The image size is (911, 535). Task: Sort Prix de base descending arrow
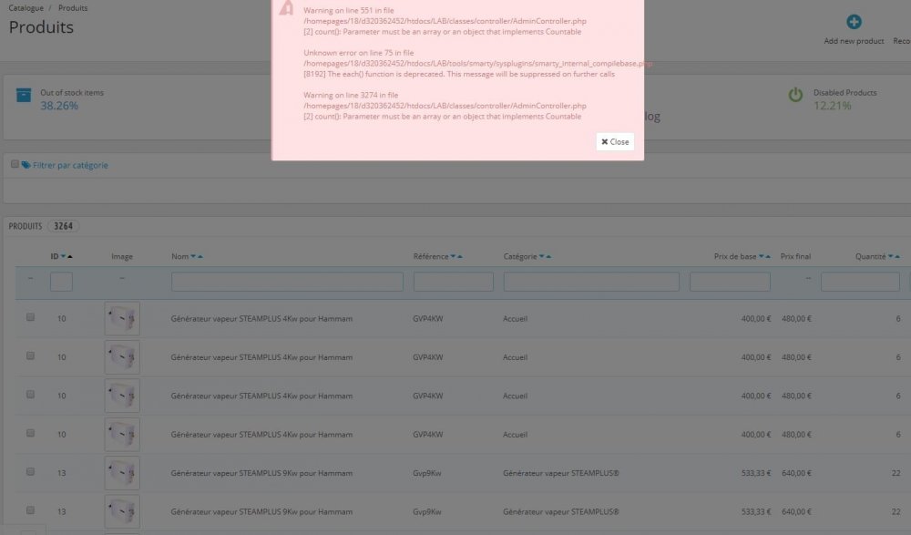[761, 256]
